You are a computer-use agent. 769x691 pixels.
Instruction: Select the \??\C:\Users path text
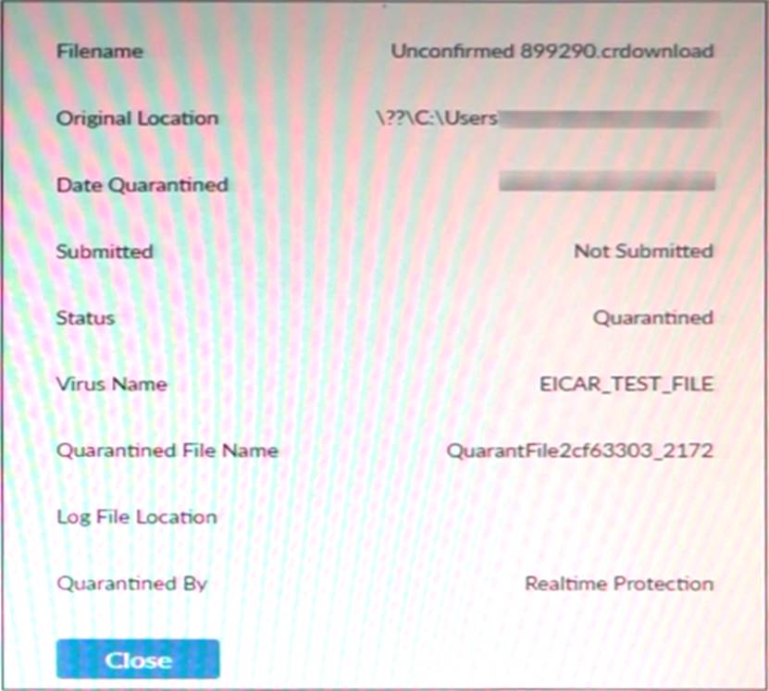[x=437, y=118]
